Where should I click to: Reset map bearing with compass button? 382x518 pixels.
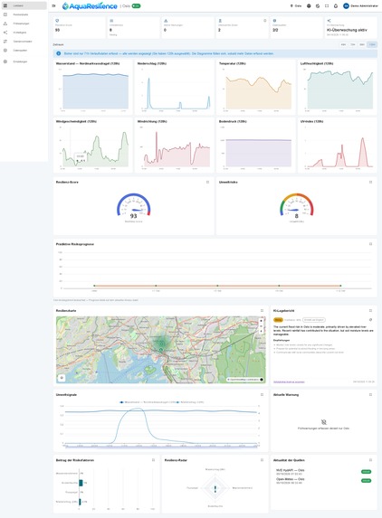tap(262, 332)
